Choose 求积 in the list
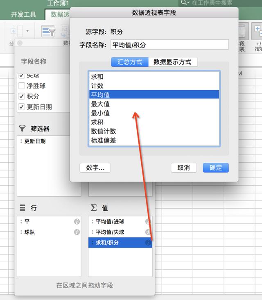 point(154,122)
